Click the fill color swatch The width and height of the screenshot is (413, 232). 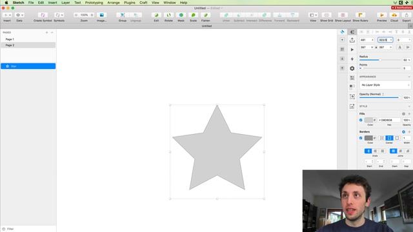(368, 121)
